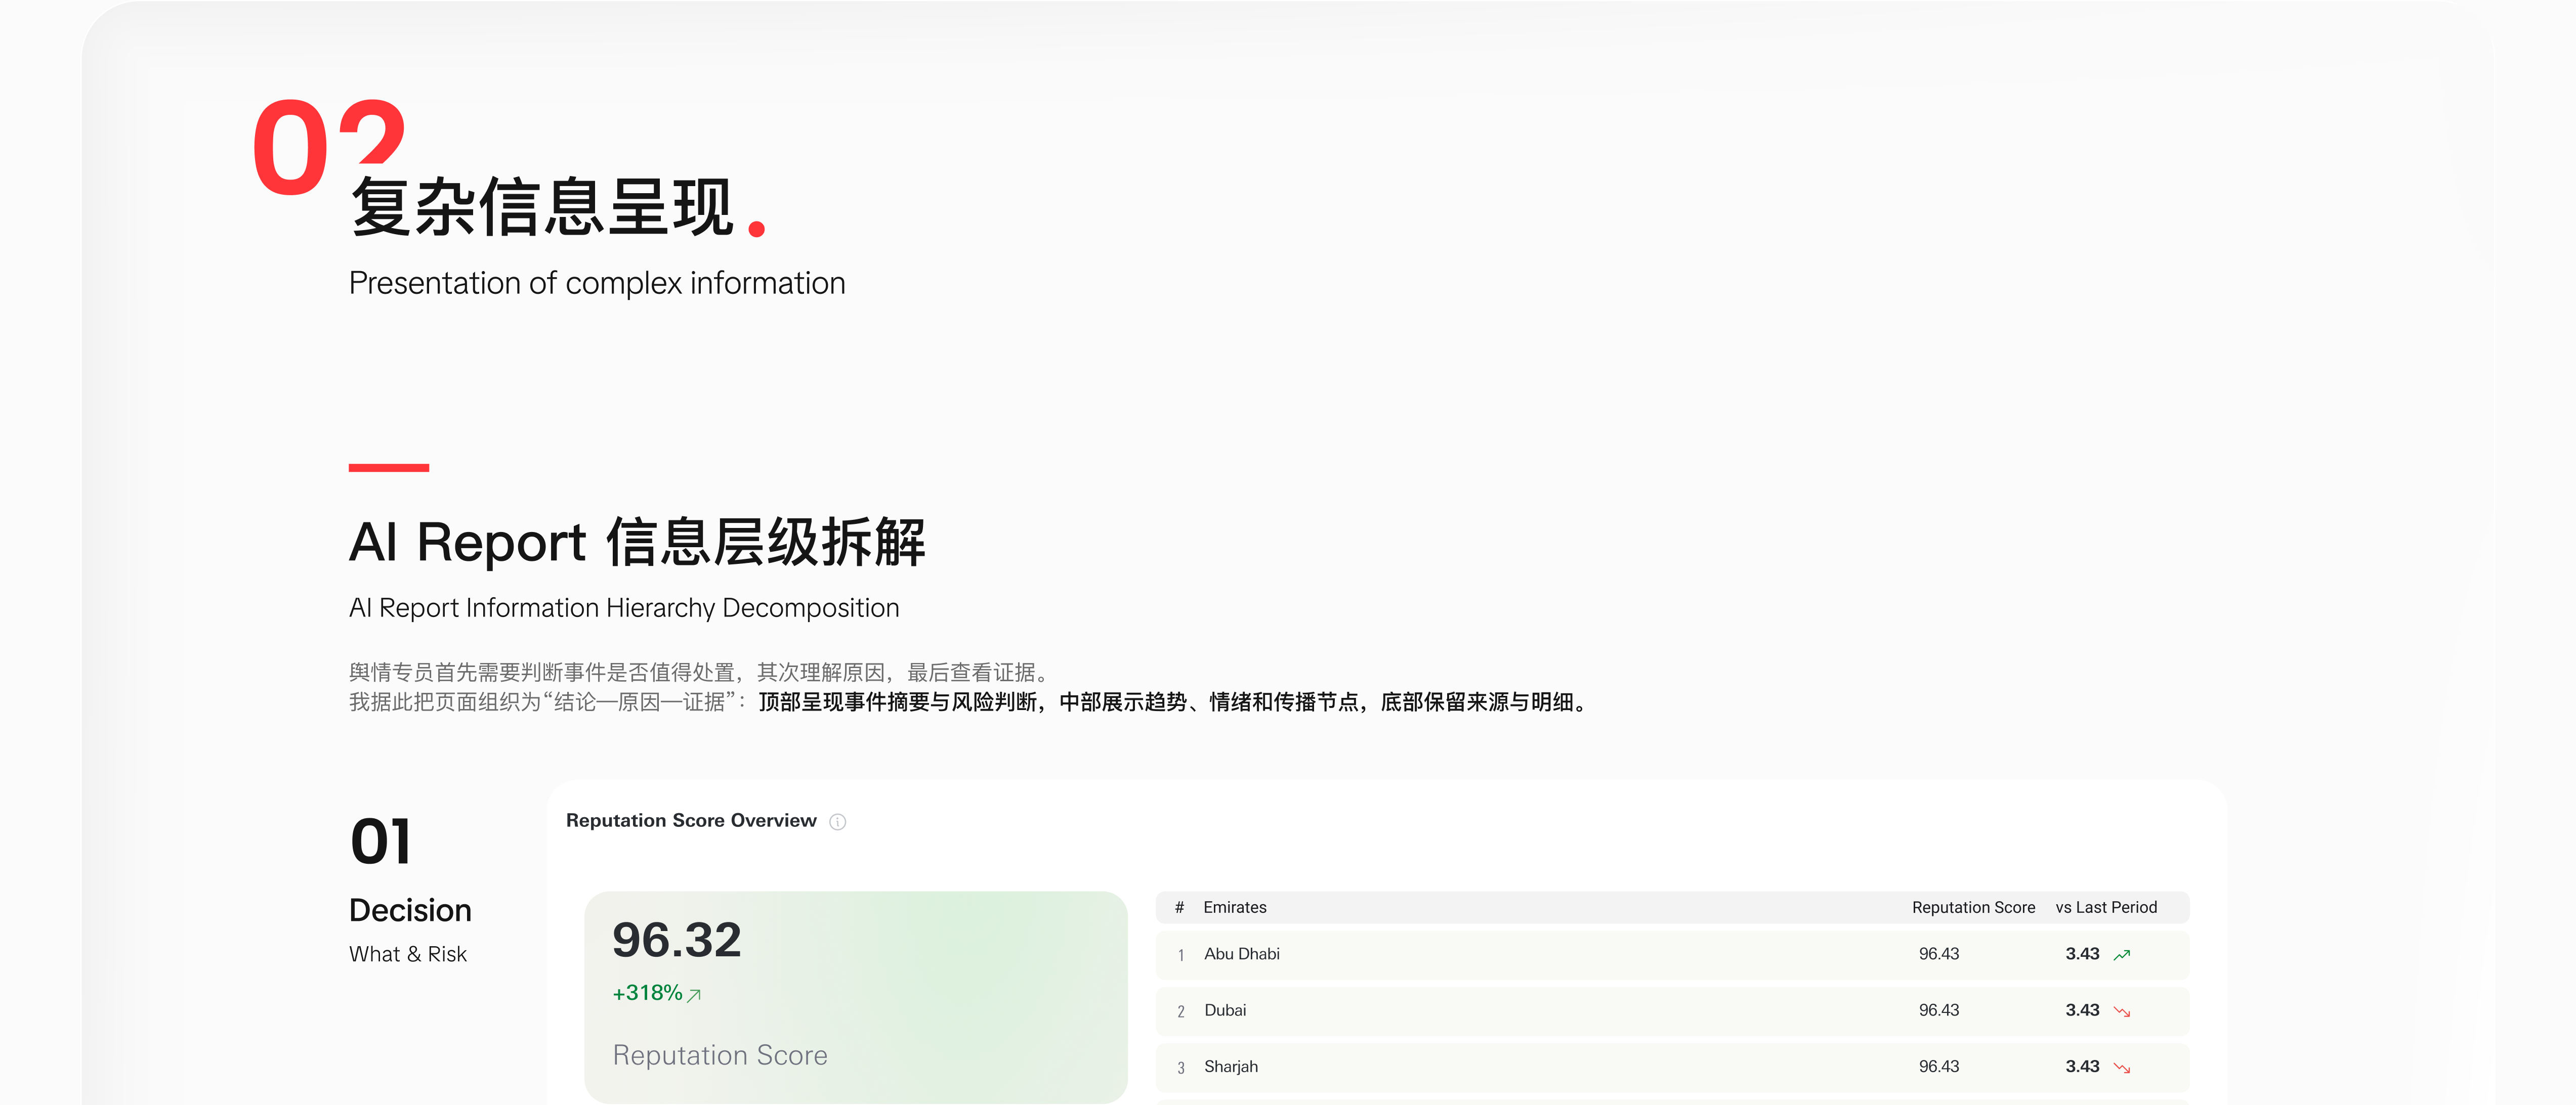Click the +318% change value
The image size is (2576, 1105).
(647, 993)
